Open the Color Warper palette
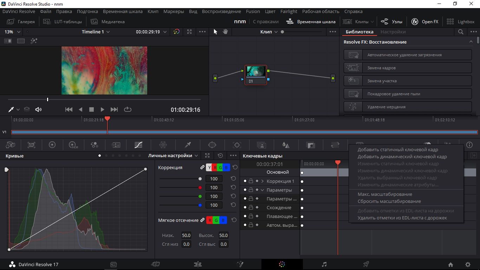Screen dimensions: 480x270 163,145
